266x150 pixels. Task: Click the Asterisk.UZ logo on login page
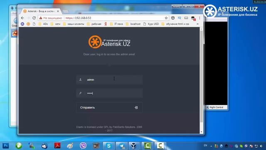pyautogui.click(x=109, y=42)
